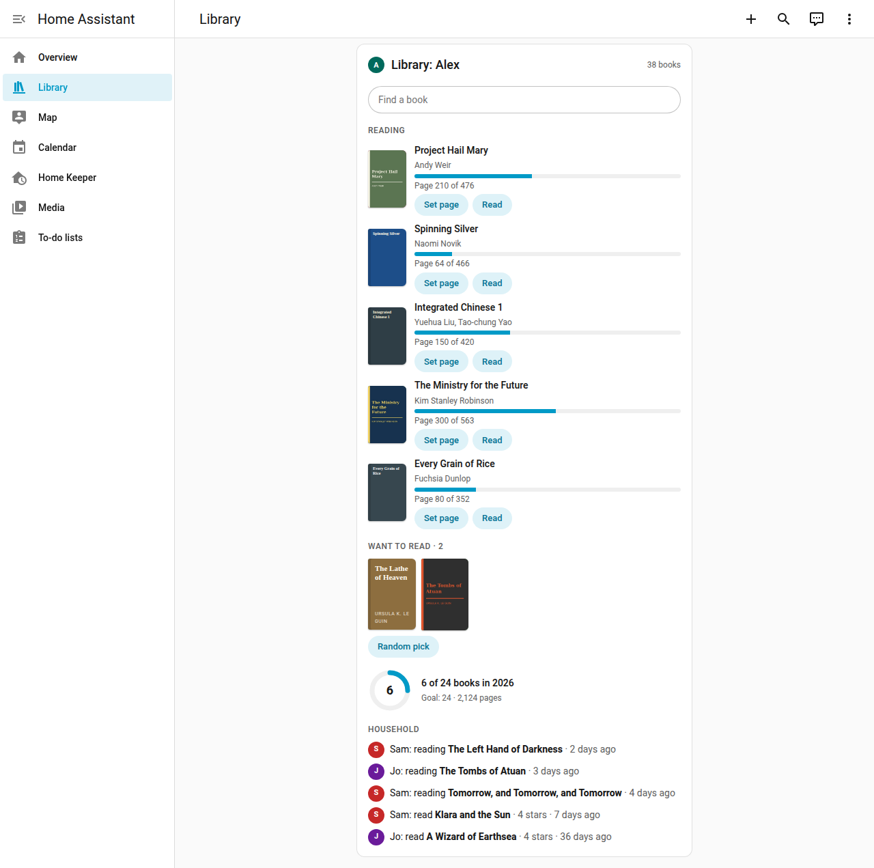Click '6 of 24 books in 2026' text
Viewport: 874px width, 868px height.
[468, 683]
